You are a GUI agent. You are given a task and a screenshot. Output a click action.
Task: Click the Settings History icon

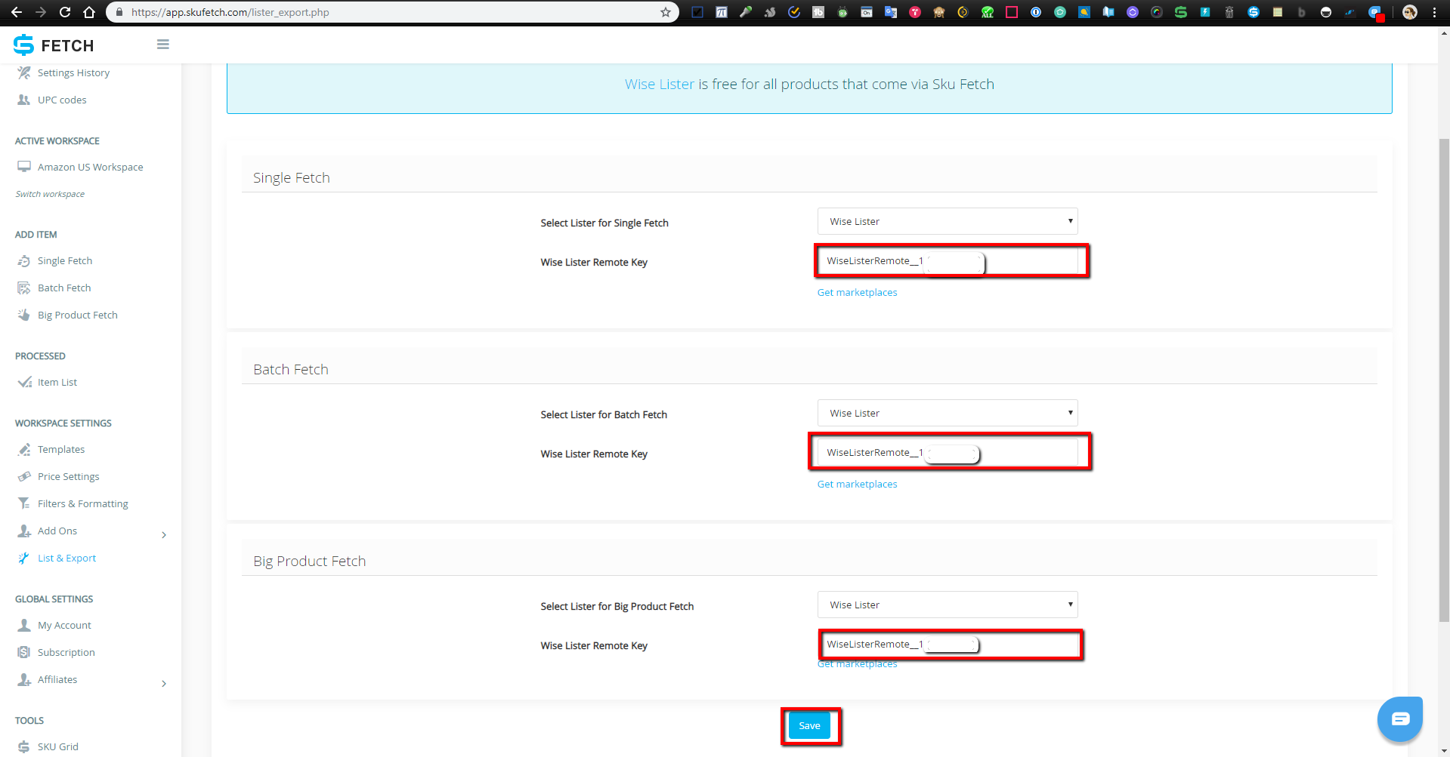pos(24,72)
